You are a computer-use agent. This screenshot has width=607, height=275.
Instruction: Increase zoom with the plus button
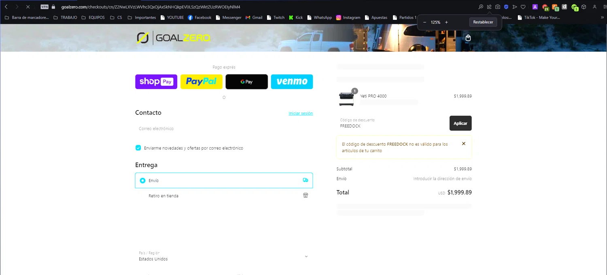[446, 22]
